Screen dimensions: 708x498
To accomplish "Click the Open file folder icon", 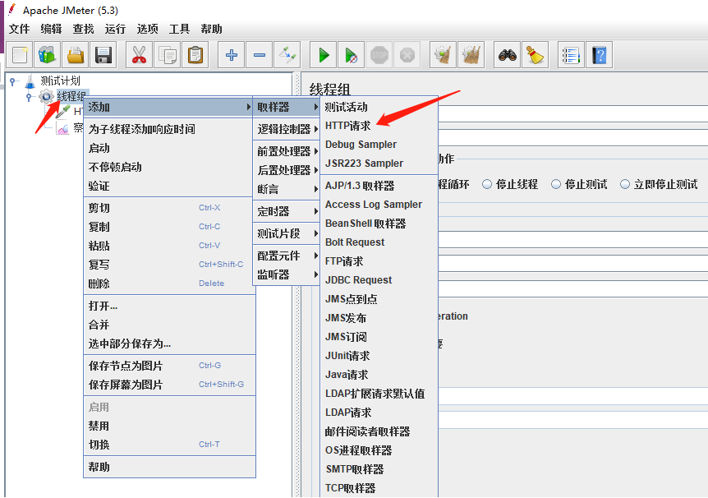I will tap(76, 55).
